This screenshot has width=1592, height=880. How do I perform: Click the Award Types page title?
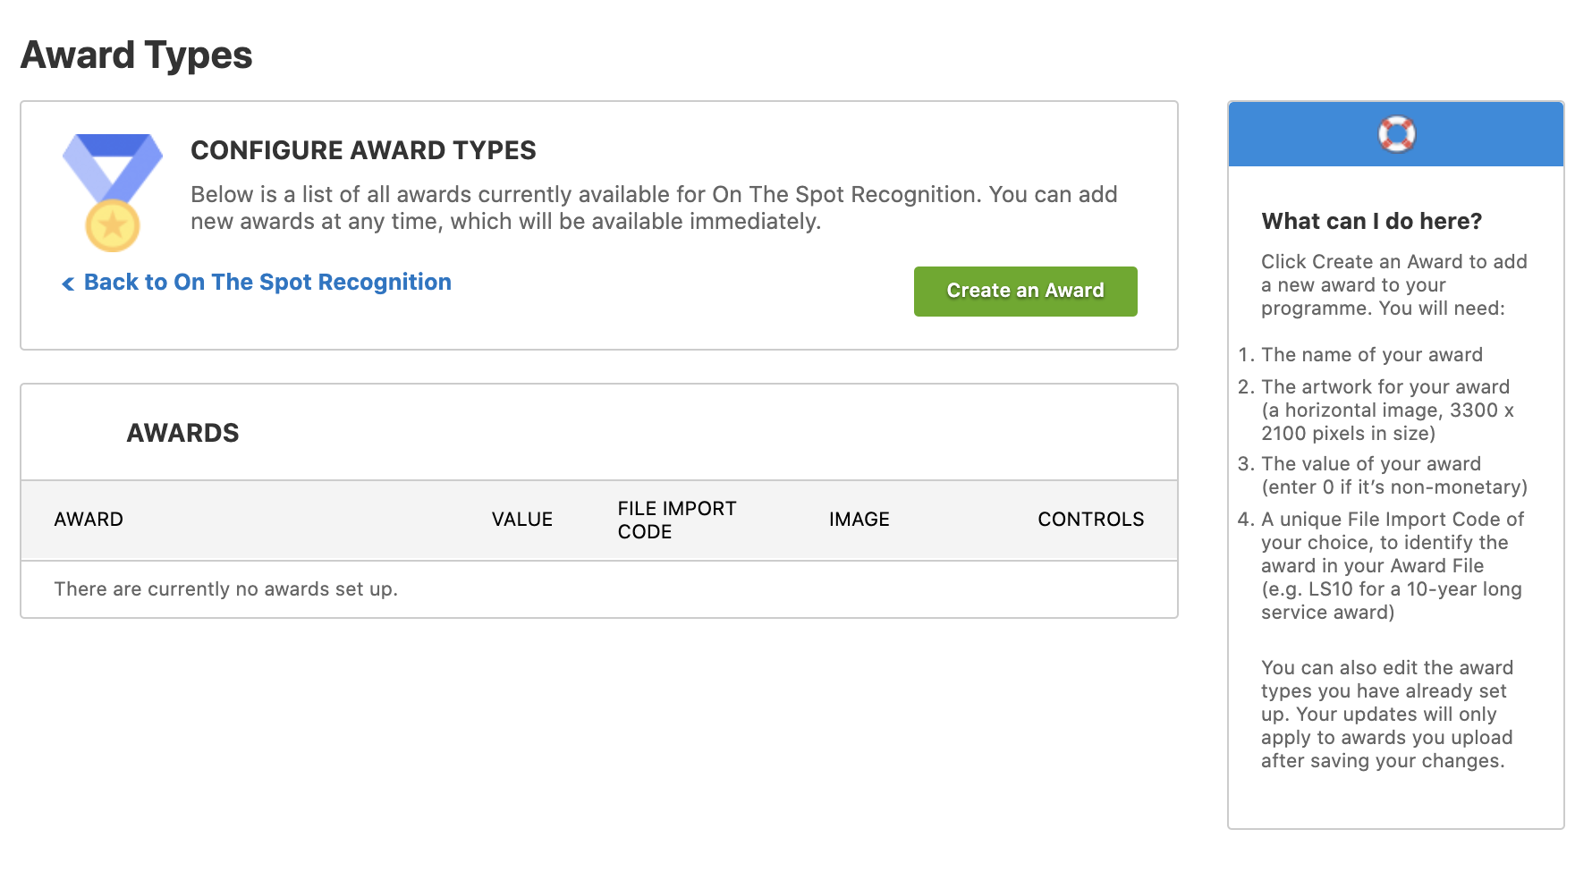137,55
